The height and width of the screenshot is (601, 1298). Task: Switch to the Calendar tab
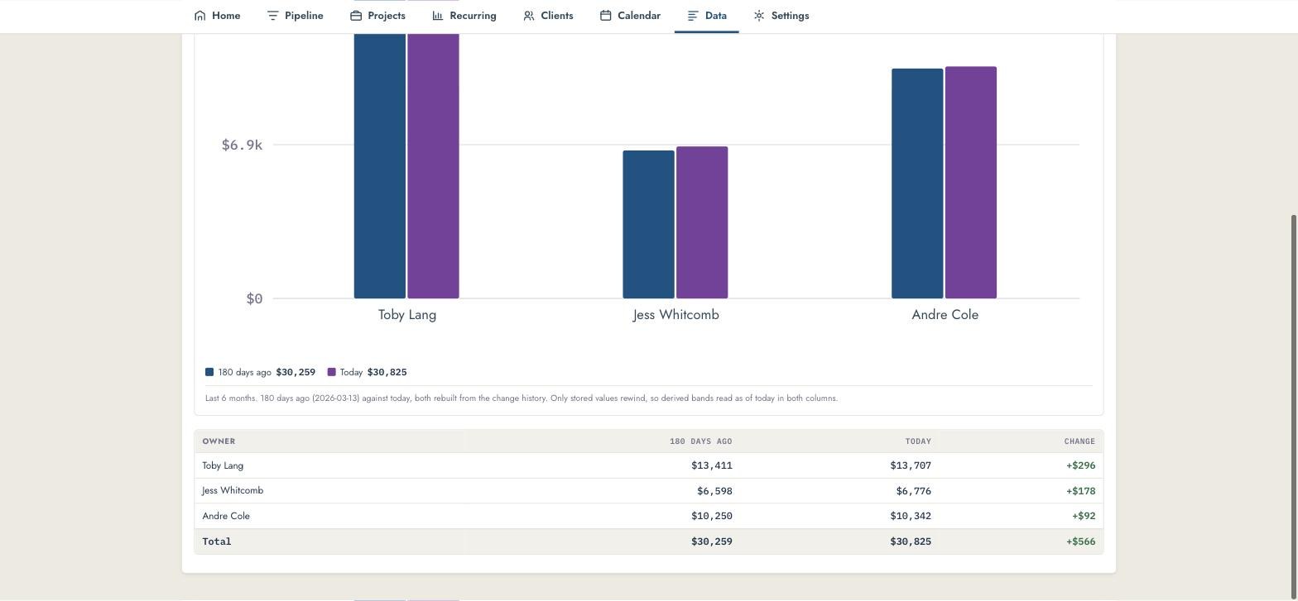tap(630, 16)
